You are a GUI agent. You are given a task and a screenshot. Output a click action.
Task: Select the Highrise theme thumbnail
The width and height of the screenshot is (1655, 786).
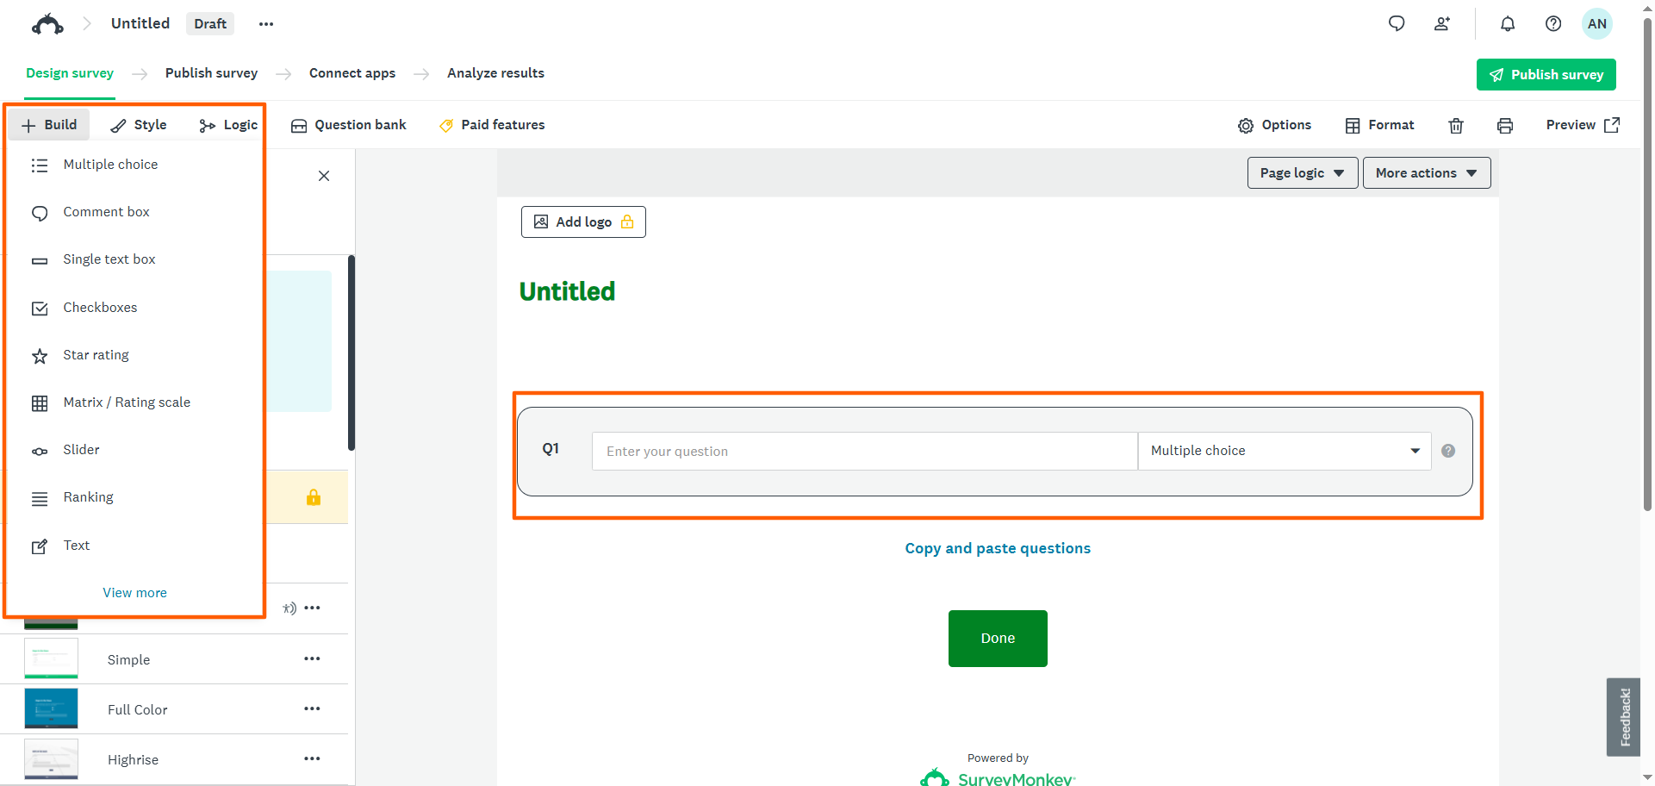(x=51, y=758)
